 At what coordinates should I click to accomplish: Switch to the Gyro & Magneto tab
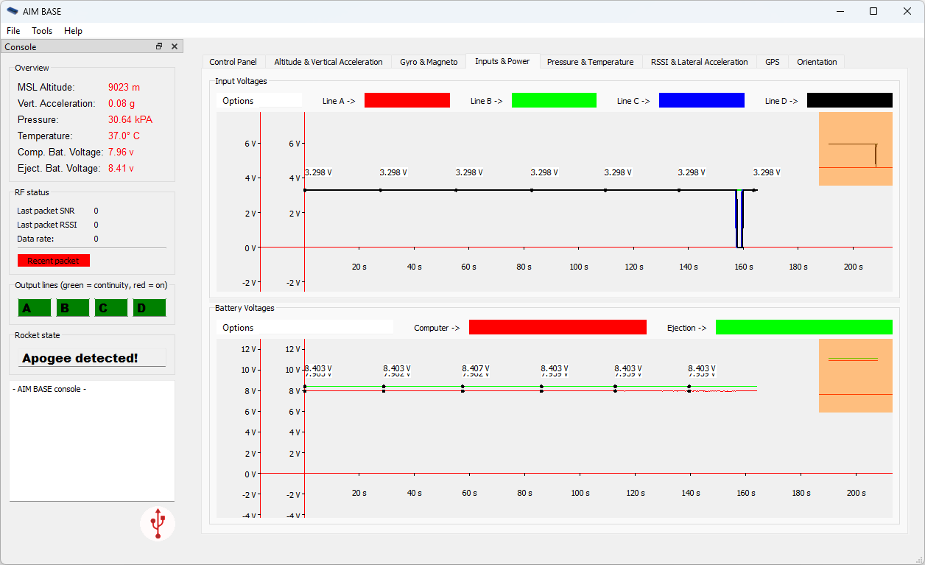[x=429, y=62]
